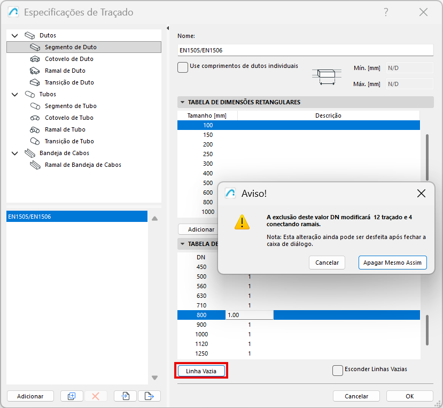The image size is (443, 408).
Task: Collapse the Bandeja de Cabos tree group
Action: click(14, 153)
